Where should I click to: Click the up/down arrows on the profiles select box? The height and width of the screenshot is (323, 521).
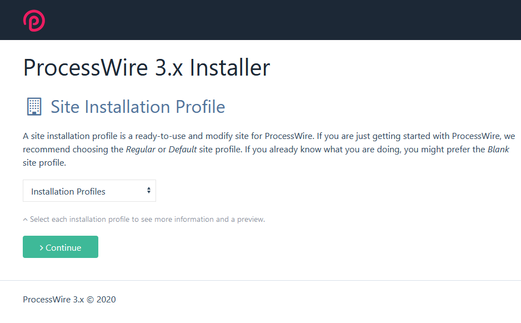click(x=149, y=191)
